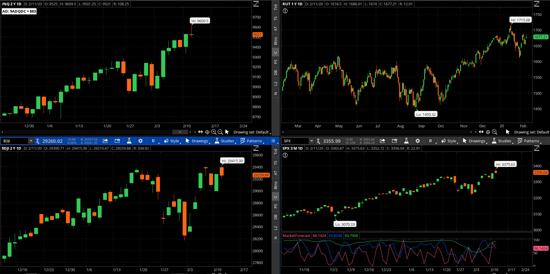The image size is (550, 274).
Task: Click SPX symbol input field
Action: tap(295, 141)
